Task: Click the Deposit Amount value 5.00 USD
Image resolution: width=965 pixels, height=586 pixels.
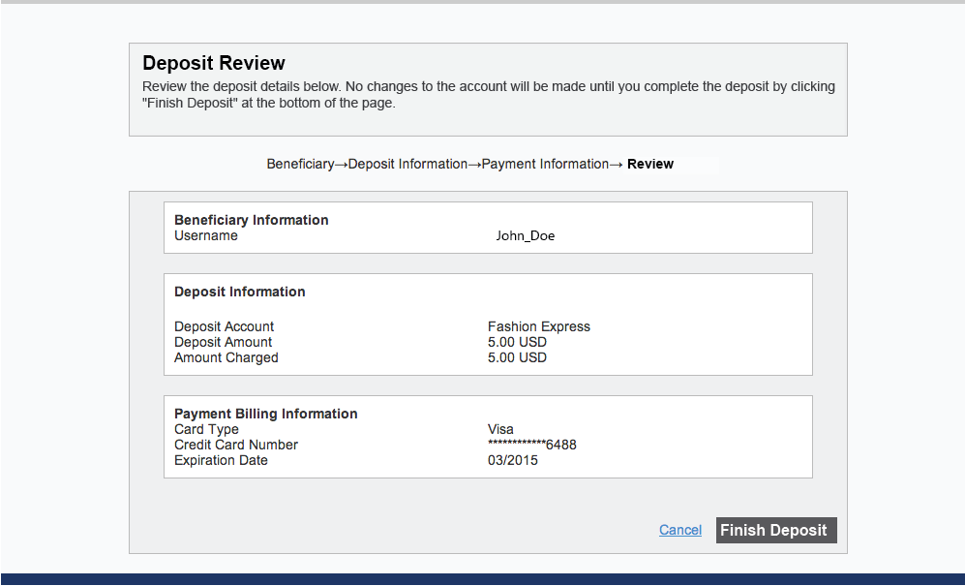Action: pos(517,342)
